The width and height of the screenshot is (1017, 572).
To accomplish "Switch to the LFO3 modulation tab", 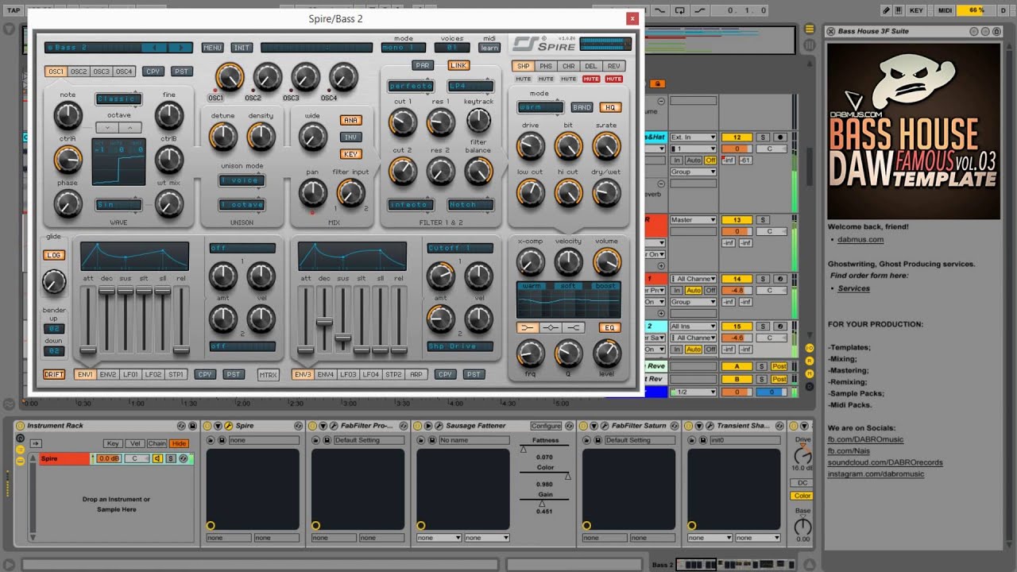I will (x=349, y=374).
